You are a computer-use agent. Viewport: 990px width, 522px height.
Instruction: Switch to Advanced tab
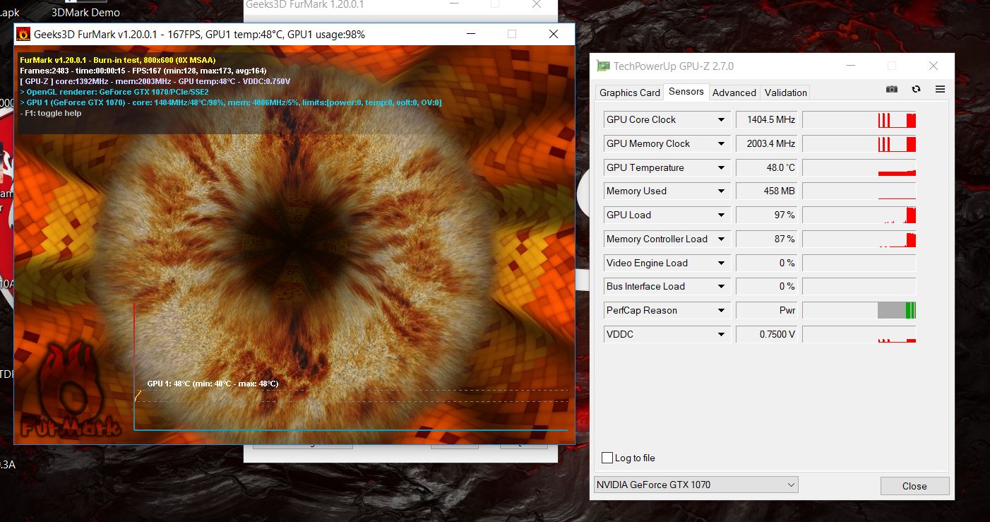click(x=734, y=93)
